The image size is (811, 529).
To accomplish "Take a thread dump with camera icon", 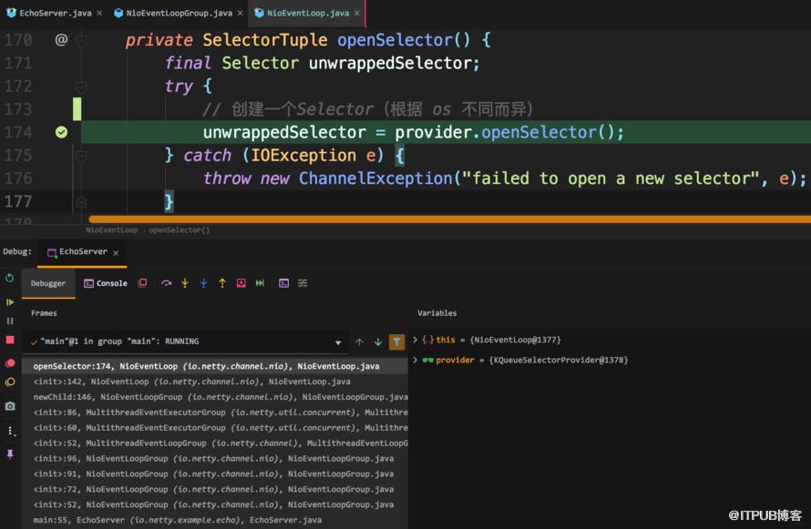I will pos(10,406).
